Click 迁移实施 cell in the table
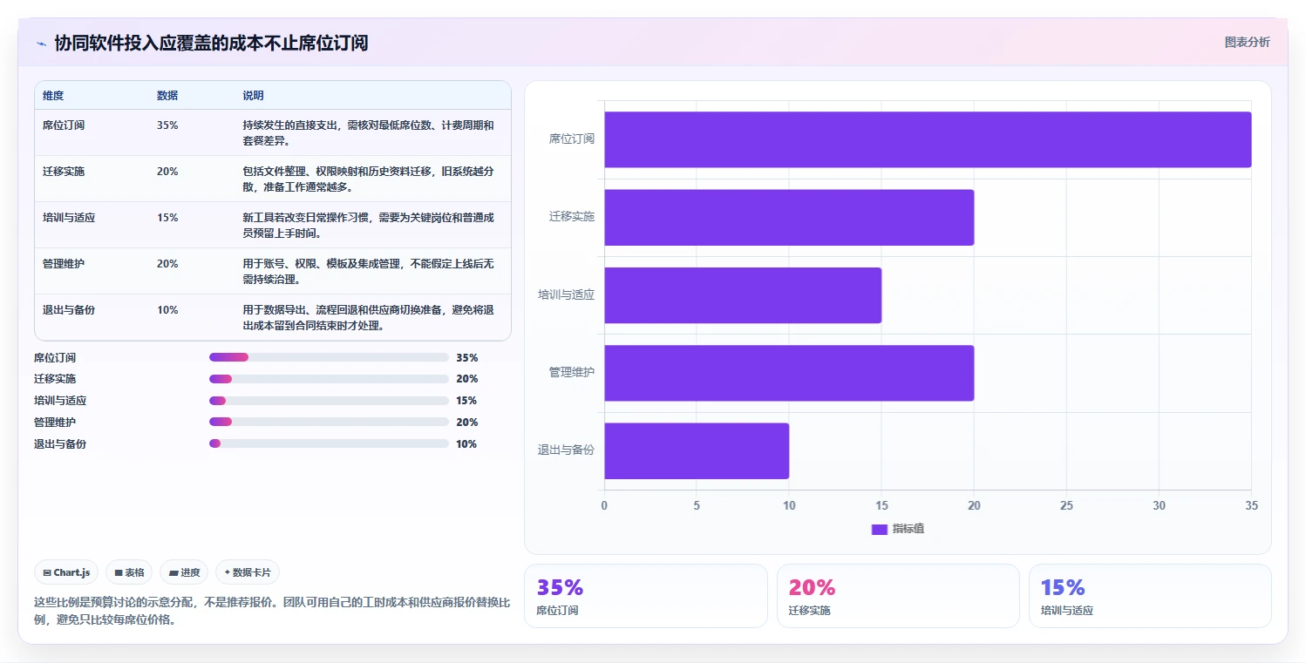This screenshot has height=663, width=1306. tap(64, 172)
